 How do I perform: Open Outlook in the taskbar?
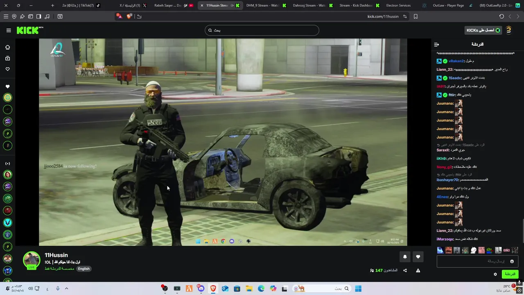[225, 288]
